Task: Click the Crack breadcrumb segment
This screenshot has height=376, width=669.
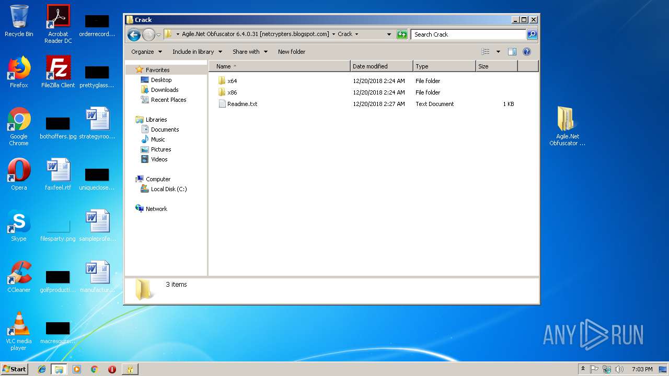Action: (345, 34)
